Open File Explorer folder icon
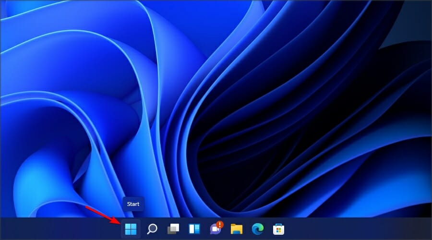432x240 pixels. [236, 228]
